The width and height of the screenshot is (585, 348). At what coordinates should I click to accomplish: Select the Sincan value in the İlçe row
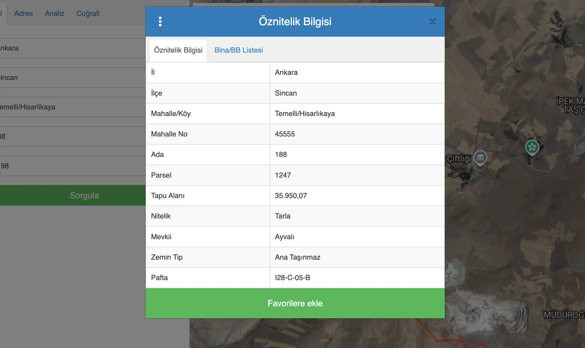point(286,93)
